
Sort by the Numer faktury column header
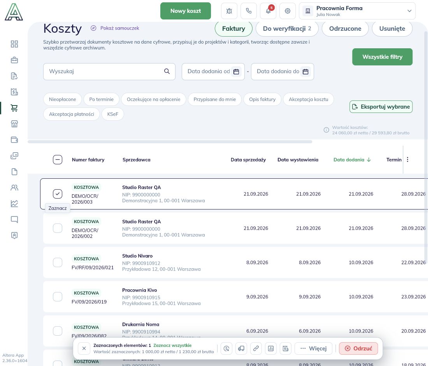(88, 160)
